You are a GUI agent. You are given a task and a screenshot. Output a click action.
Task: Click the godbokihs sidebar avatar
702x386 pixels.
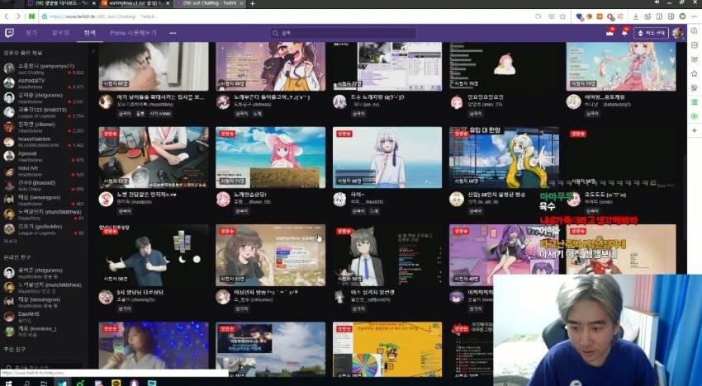pyautogui.click(x=9, y=229)
